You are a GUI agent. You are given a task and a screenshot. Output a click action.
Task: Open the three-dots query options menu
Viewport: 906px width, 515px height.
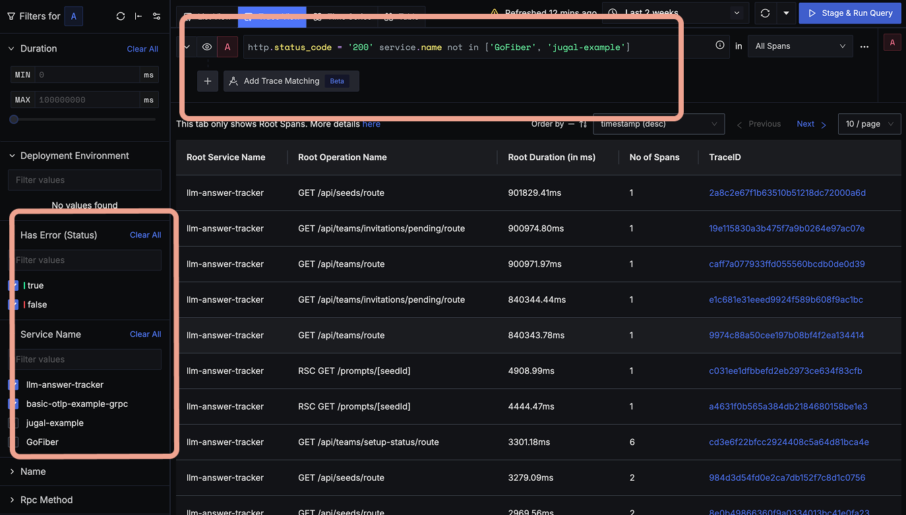(x=864, y=47)
